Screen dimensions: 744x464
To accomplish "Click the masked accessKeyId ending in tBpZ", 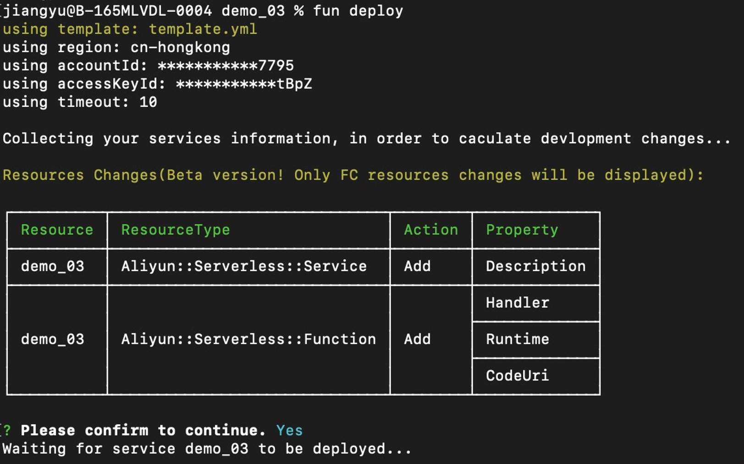I will [244, 84].
